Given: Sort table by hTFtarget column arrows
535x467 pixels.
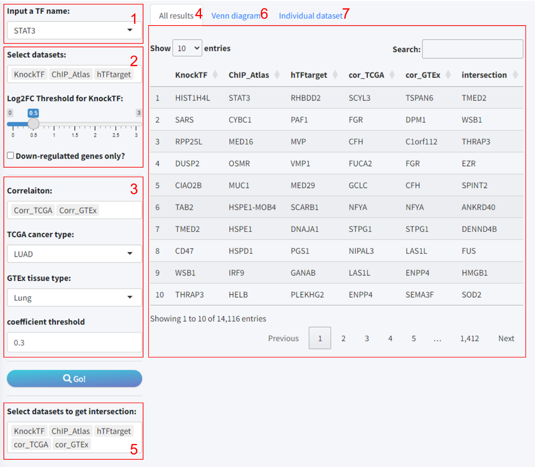Looking at the screenshot, I should 335,75.
